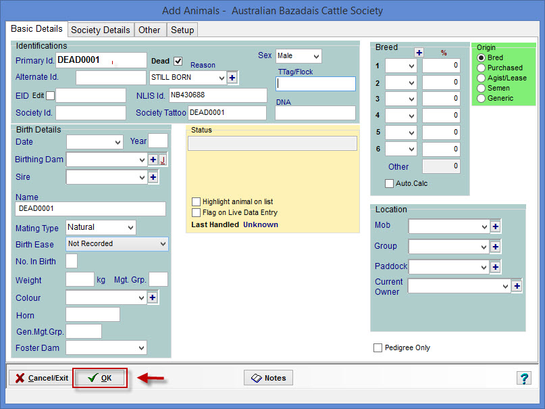This screenshot has width=545, height=409.
Task: Tick Flag on Live Data Entry
Action: click(x=196, y=212)
